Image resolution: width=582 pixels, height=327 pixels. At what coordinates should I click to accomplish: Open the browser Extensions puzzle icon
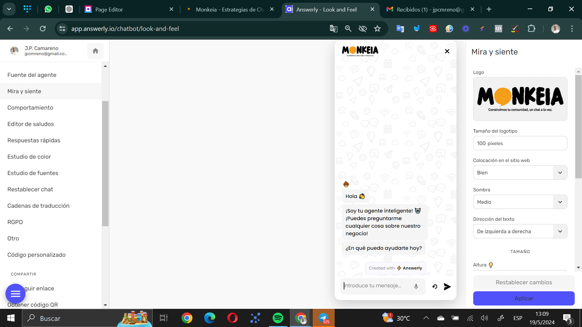[x=531, y=29]
